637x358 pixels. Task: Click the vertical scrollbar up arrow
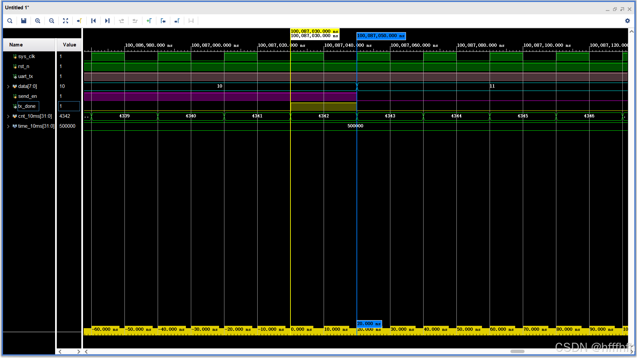pos(632,32)
